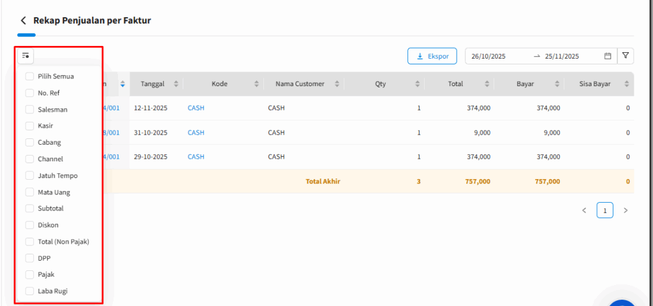Screen dimensions: 653x306
Task: Toggle the Laba Rugi checkbox
Action: 29,291
